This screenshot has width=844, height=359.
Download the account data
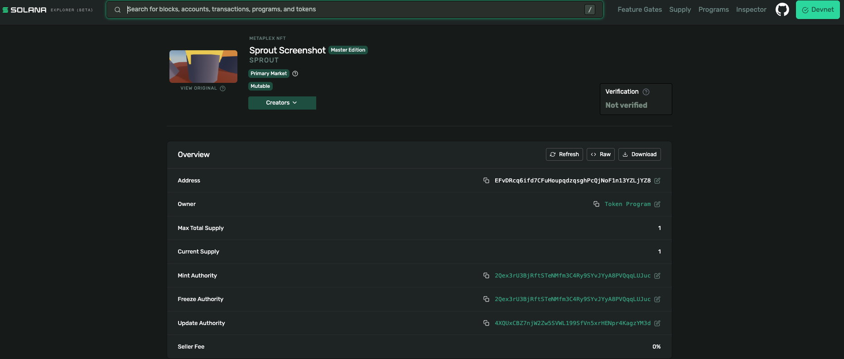point(640,154)
